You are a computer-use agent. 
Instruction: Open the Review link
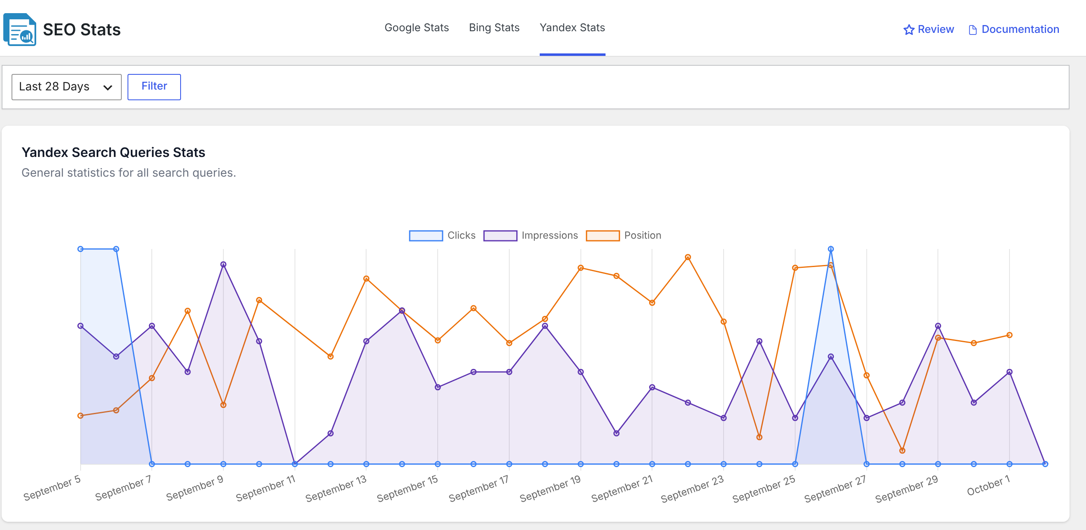[928, 30]
